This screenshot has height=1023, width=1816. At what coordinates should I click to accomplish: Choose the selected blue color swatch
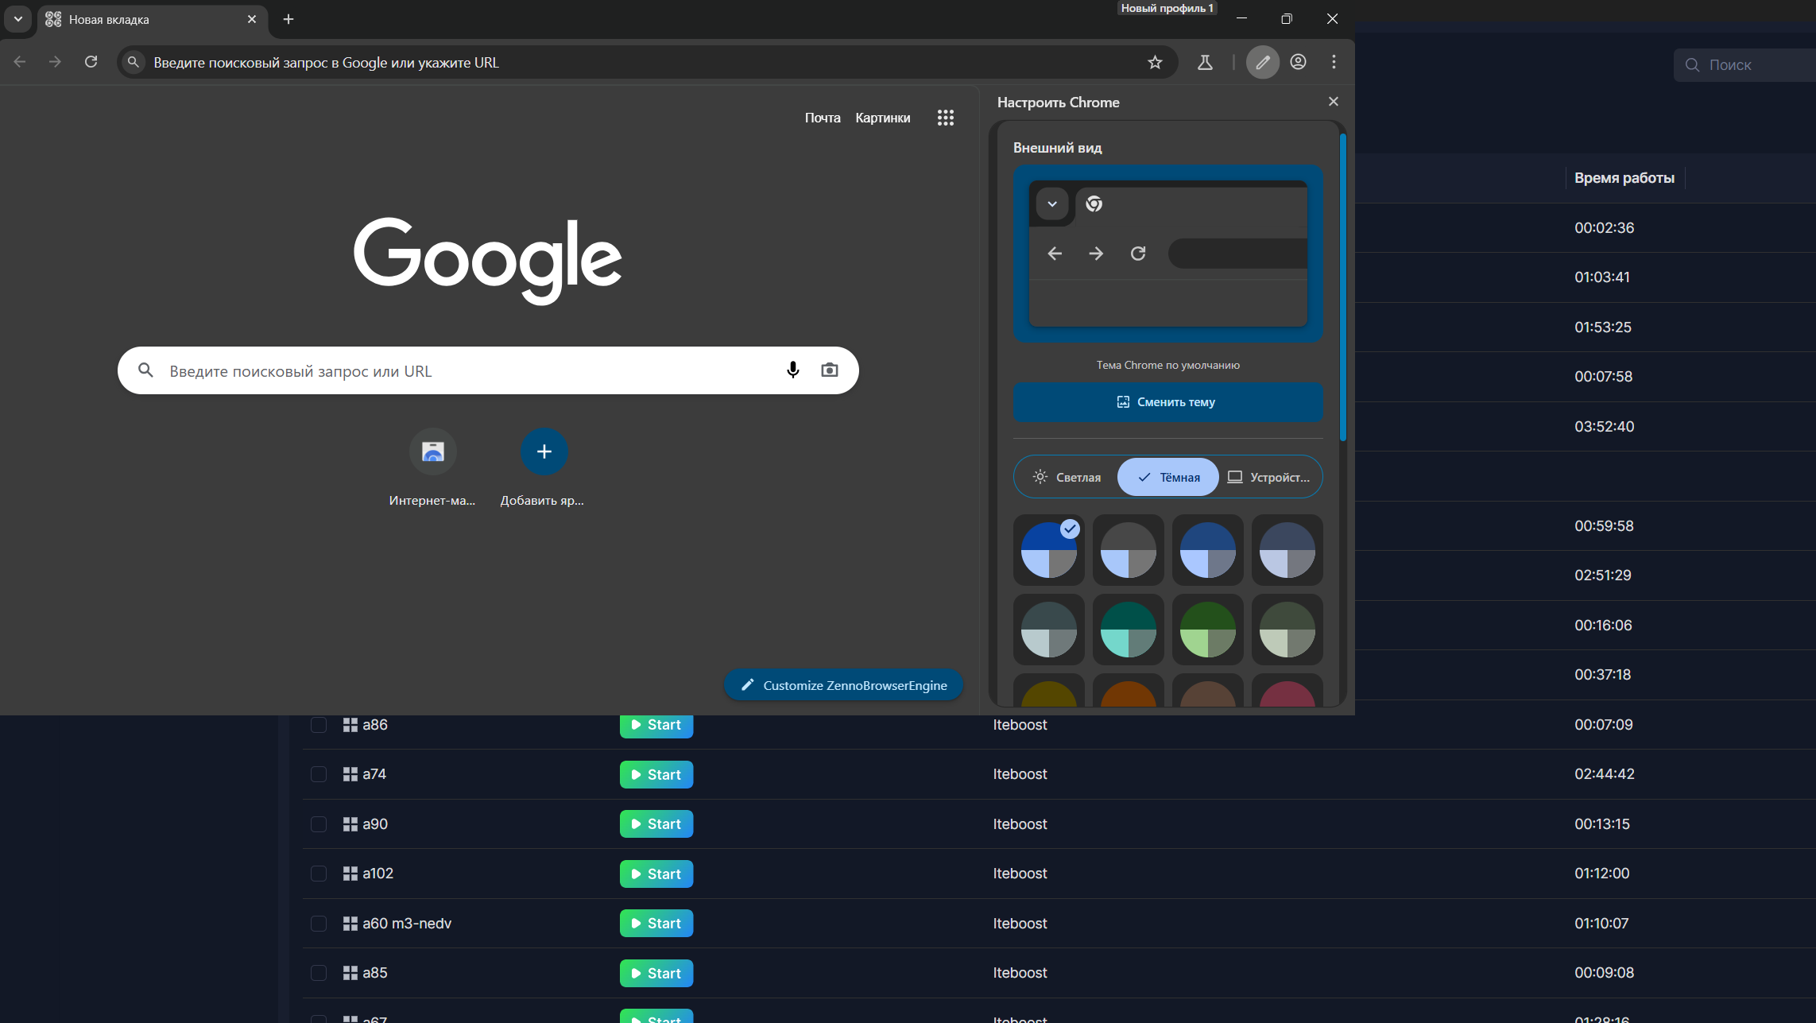point(1049,550)
